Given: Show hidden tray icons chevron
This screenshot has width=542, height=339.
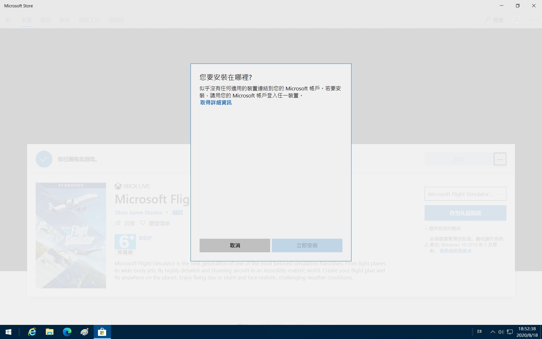Looking at the screenshot, I should click(x=493, y=332).
